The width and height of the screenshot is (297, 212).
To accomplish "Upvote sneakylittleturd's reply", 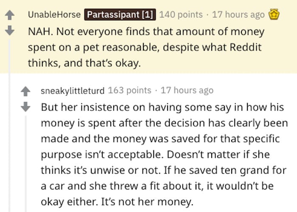I will pyautogui.click(x=26, y=91).
